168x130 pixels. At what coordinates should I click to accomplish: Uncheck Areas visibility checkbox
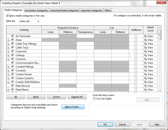point(13,40)
